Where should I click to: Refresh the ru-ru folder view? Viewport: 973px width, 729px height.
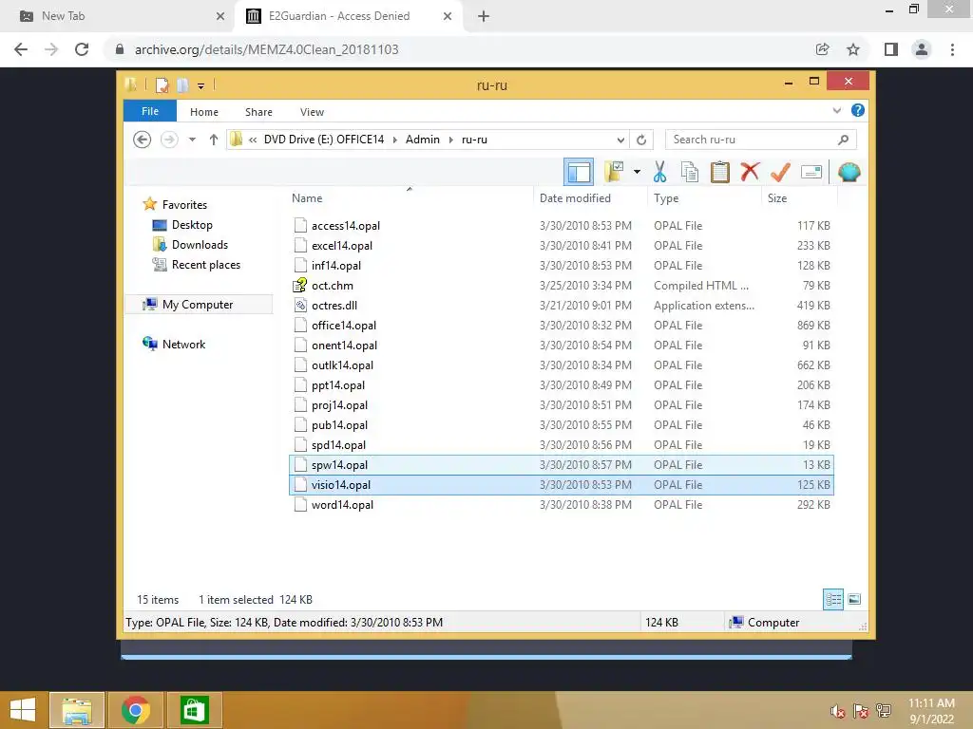point(641,140)
